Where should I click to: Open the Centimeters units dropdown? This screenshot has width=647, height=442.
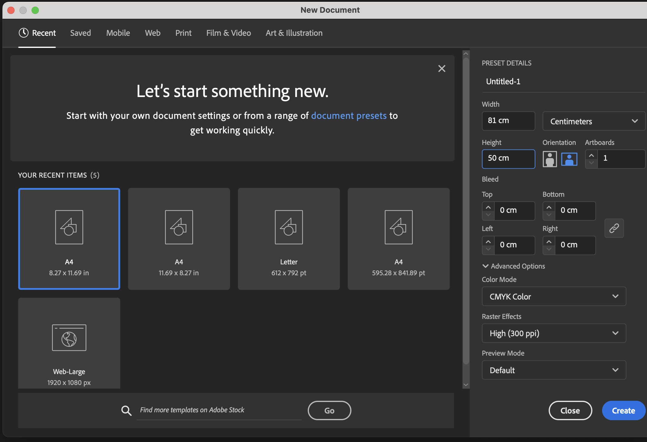coord(593,121)
